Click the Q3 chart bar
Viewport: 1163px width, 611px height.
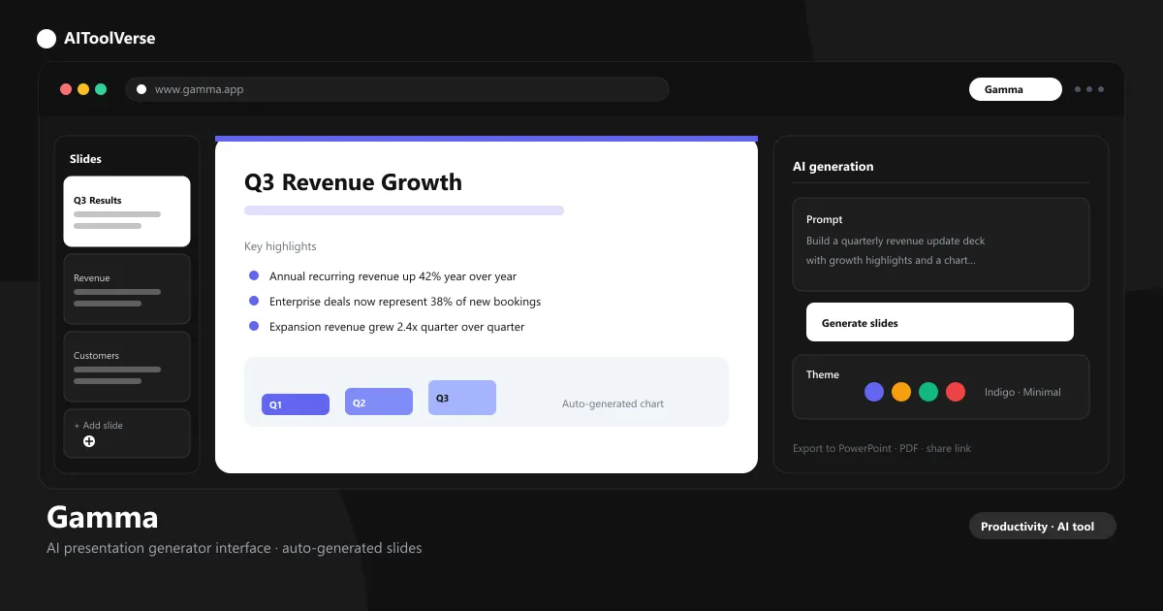[462, 398]
